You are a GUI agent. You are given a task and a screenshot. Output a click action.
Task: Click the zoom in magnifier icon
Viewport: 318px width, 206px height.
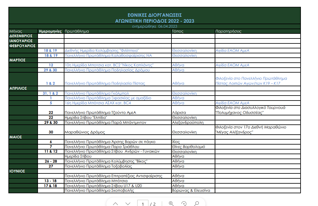pyautogui.click(x=171, y=204)
